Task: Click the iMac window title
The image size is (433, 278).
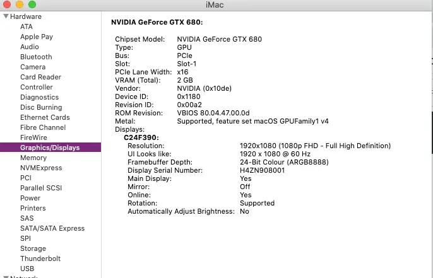Action: click(215, 4)
